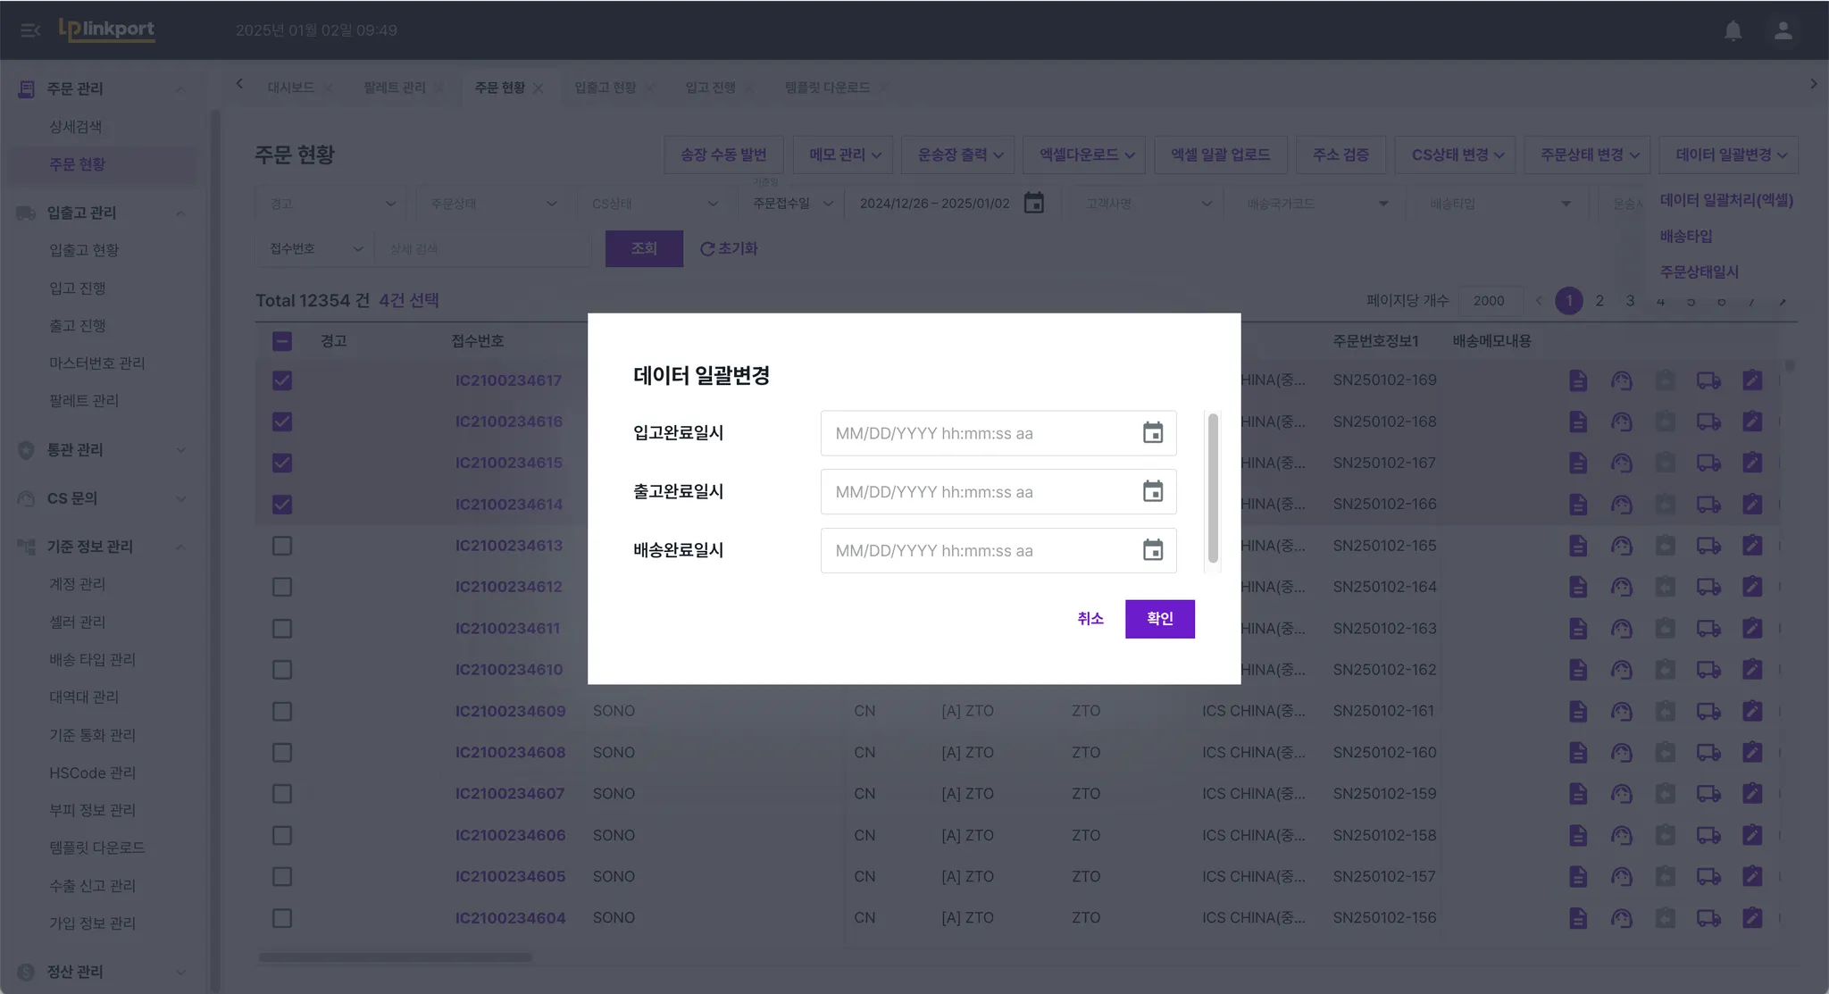Switch to the 입출고 현황 tab

click(605, 88)
